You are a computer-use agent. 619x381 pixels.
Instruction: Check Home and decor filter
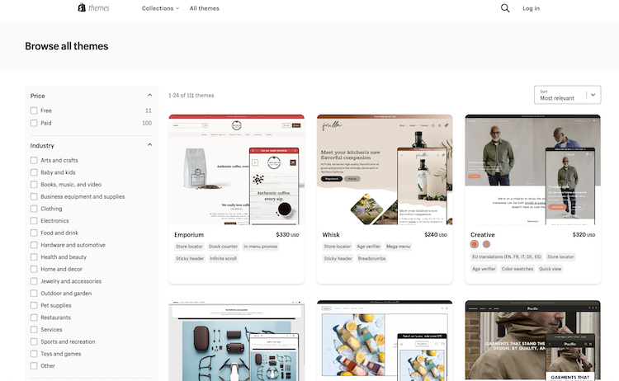[x=34, y=270]
